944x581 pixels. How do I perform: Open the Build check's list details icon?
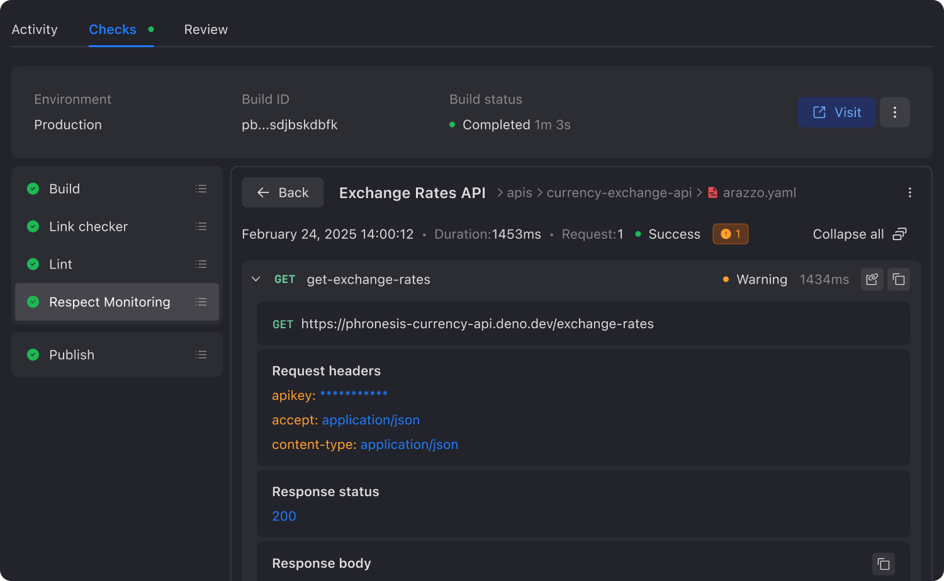tap(201, 189)
